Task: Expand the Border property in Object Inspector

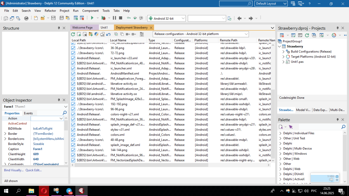Action: click(x=5, y=134)
